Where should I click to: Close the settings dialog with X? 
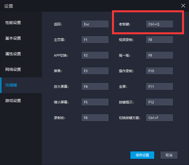pyautogui.click(x=183, y=6)
